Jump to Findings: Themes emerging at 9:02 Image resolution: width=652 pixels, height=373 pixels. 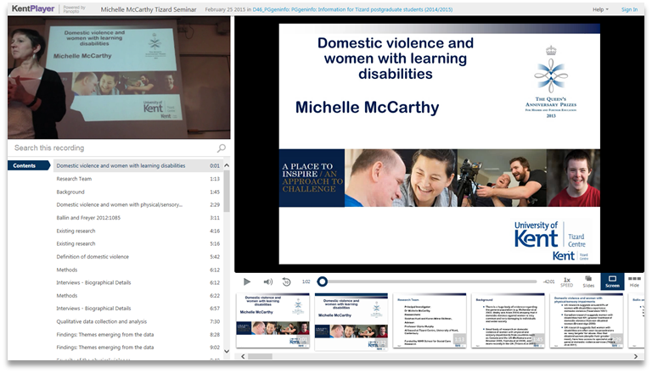pyautogui.click(x=138, y=348)
